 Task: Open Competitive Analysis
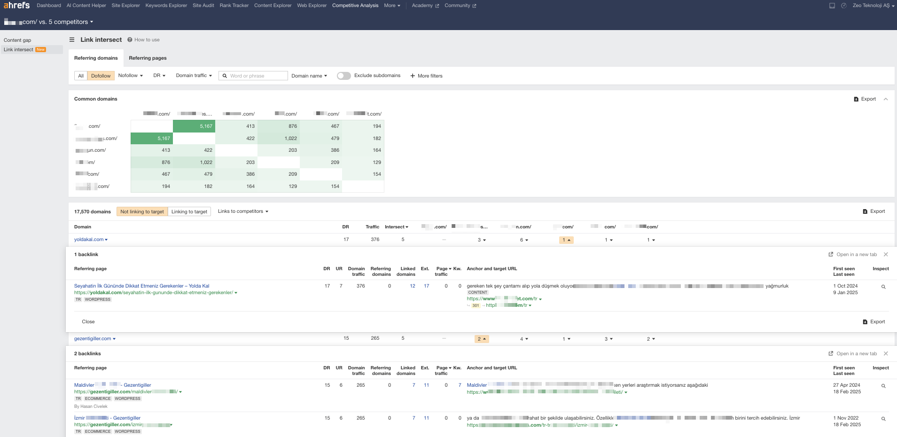(x=355, y=6)
